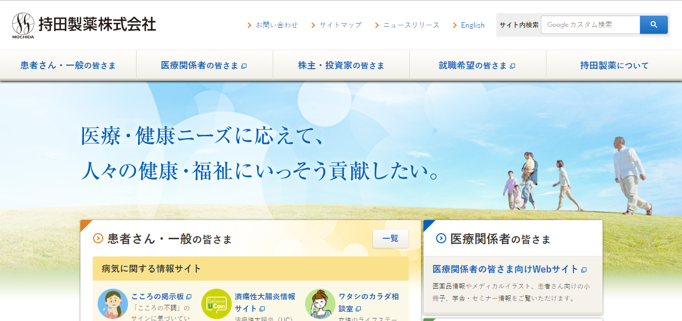Click the Mochida Pharmaceutical logo
Image resolution: width=682 pixels, height=321 pixels.
click(x=84, y=25)
